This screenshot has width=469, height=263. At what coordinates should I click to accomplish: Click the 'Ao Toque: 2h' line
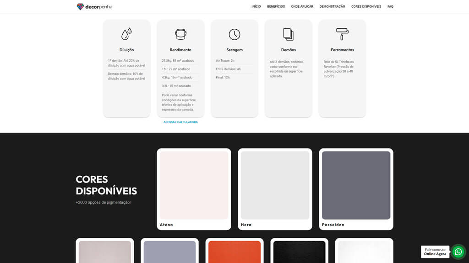[x=225, y=61]
